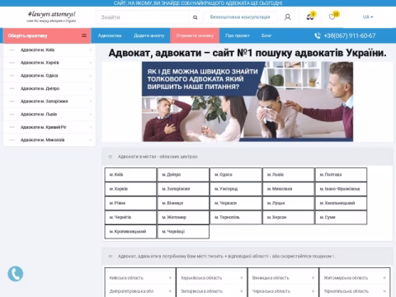The height and width of the screenshot is (297, 396).
Task: Select the м. Чернівці city button
Action: click(x=183, y=232)
